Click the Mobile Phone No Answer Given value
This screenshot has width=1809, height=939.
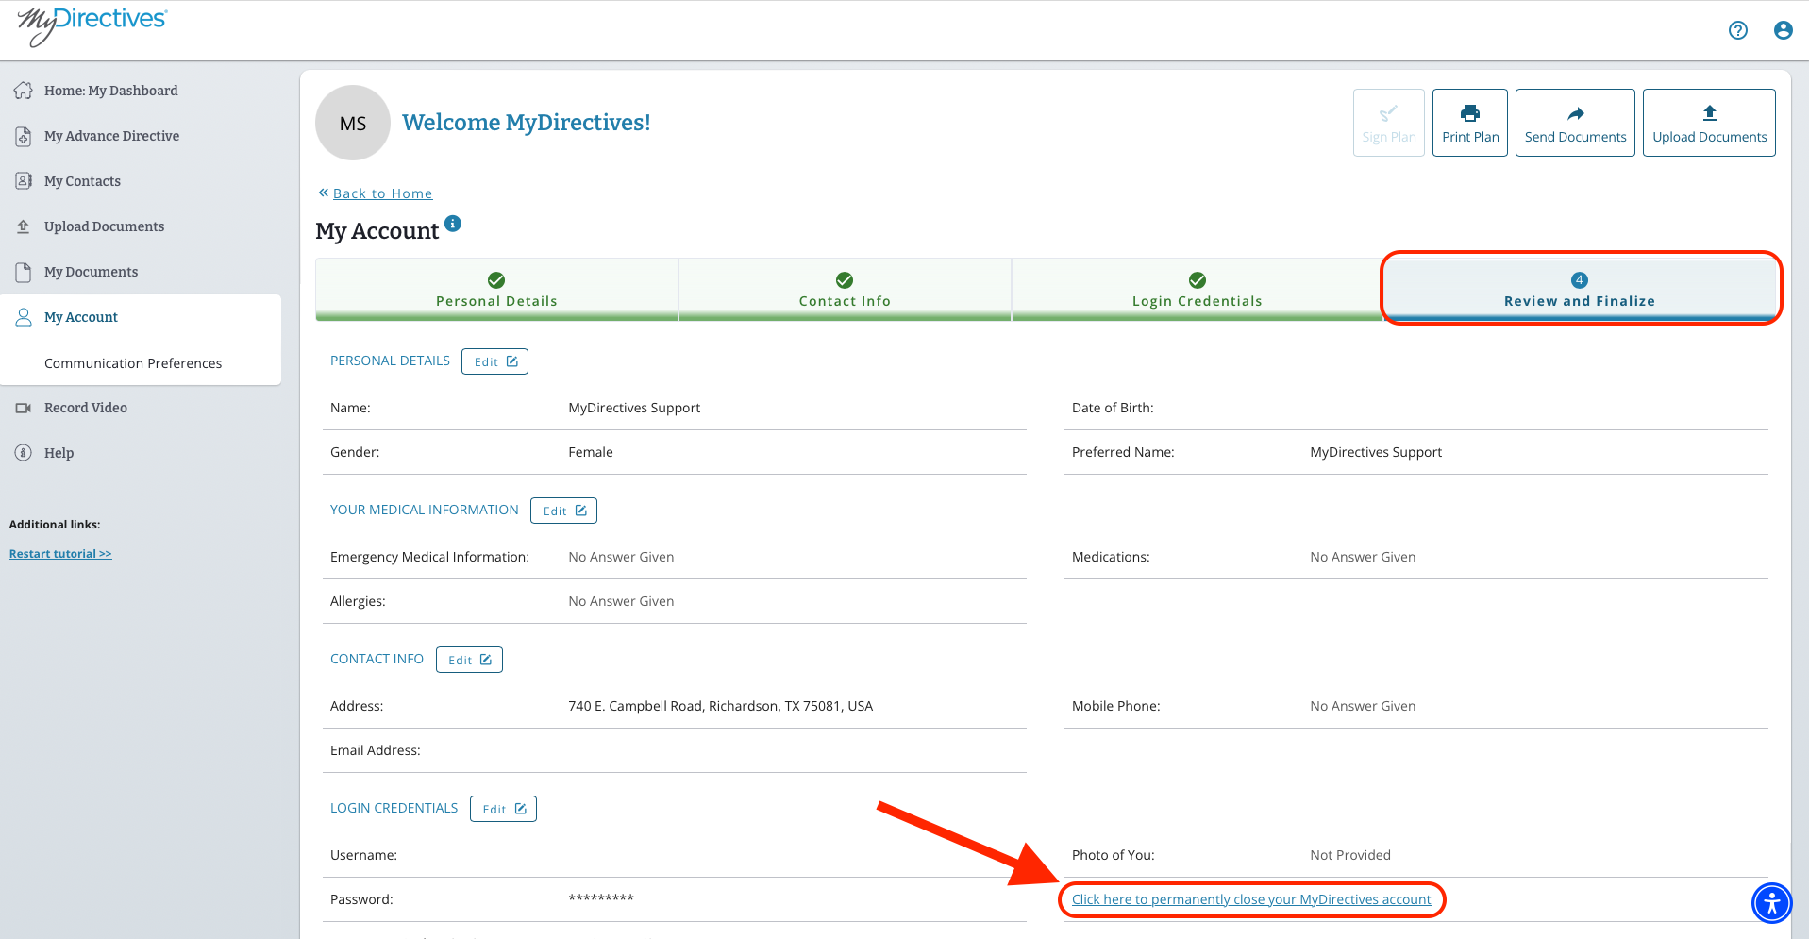[1363, 706]
